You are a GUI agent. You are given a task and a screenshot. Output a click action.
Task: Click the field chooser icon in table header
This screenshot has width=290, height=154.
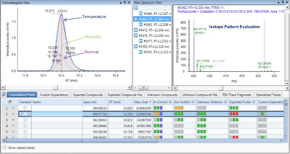pyautogui.click(x=10, y=102)
